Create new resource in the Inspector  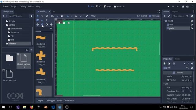[164, 64]
